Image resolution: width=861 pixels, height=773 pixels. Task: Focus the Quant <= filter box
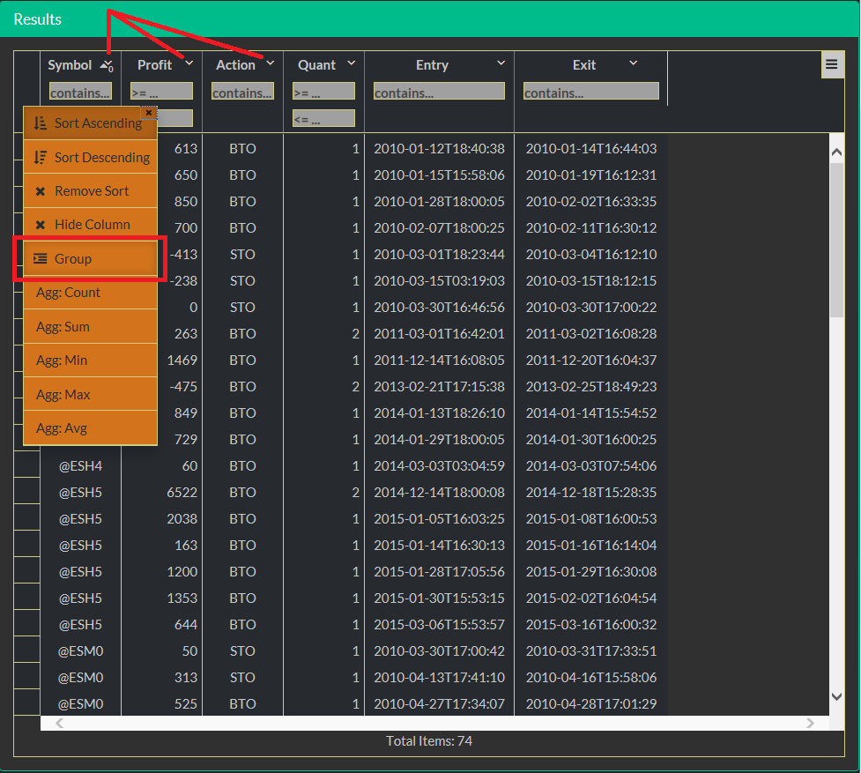click(x=324, y=118)
